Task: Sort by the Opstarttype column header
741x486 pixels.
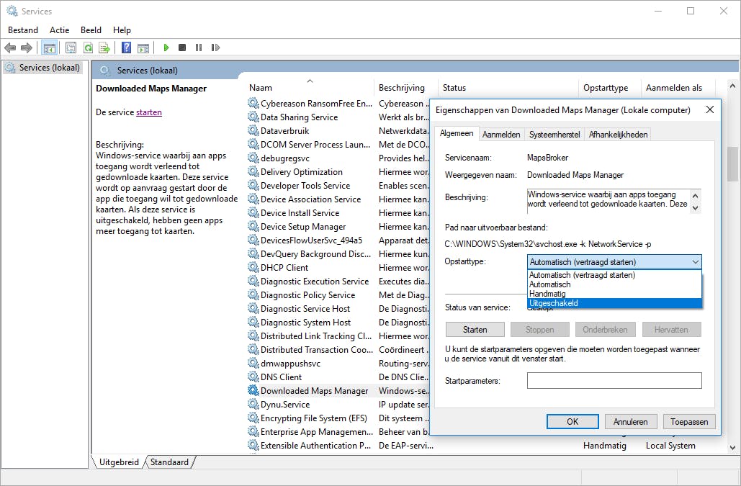Action: 610,88
